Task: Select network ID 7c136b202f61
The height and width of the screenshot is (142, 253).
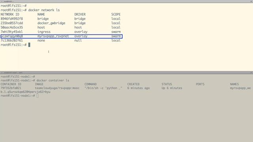Action: click(x=11, y=40)
